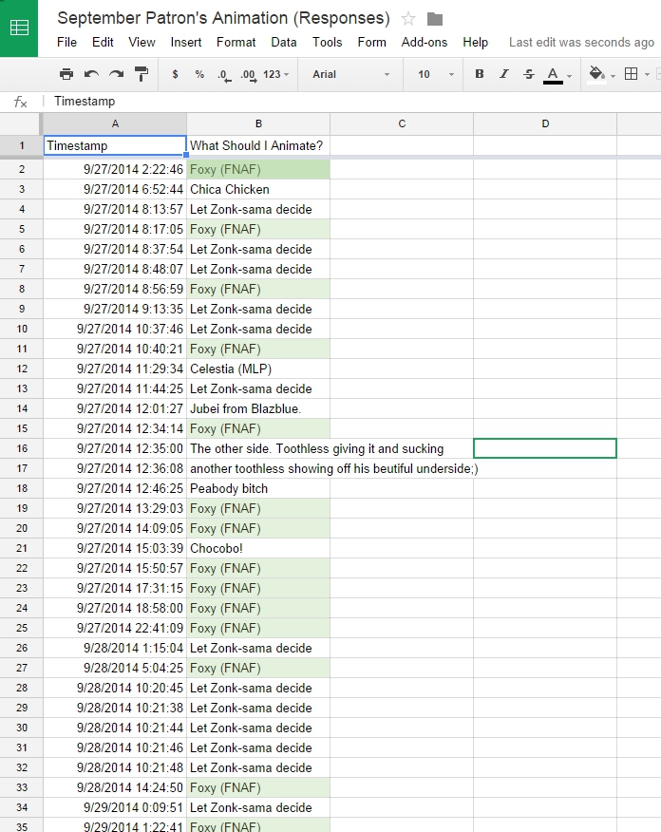Viewport: 661px width, 832px height.
Task: Open the more number formats dropdown
Action: 276,74
